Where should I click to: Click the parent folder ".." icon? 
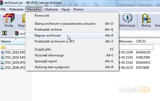click(x=2, y=47)
